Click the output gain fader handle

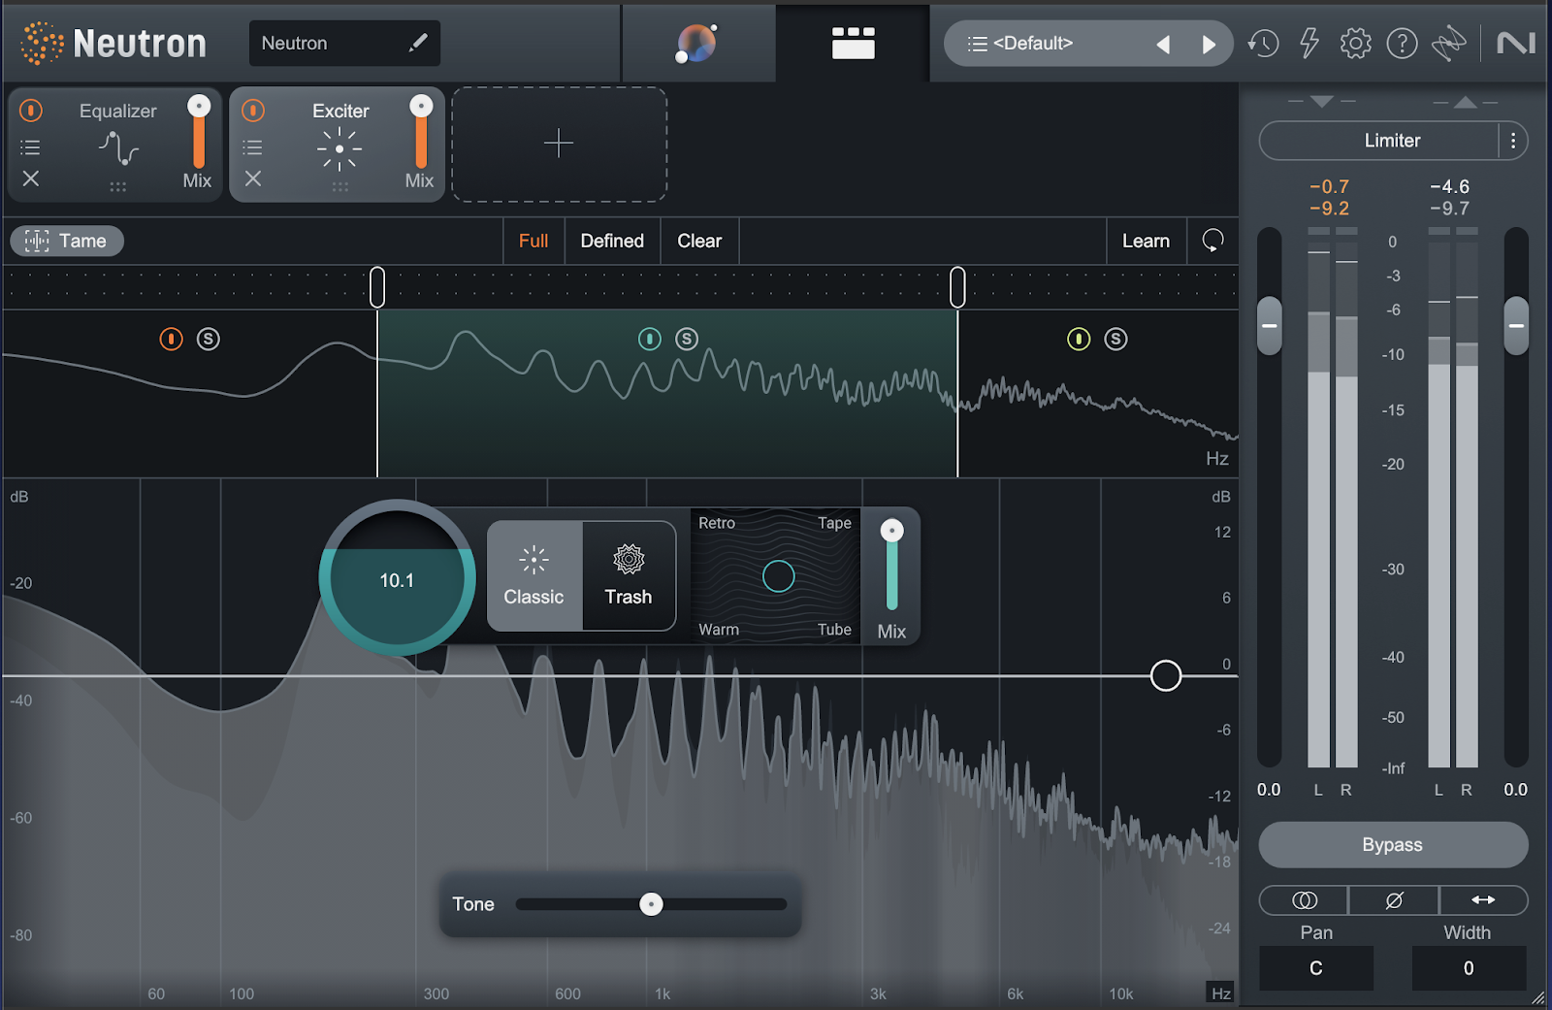pos(1516,326)
